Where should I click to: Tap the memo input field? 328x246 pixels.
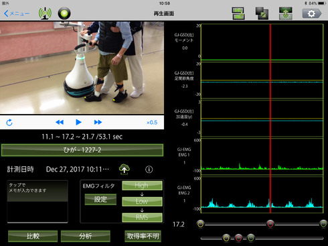click(x=37, y=202)
